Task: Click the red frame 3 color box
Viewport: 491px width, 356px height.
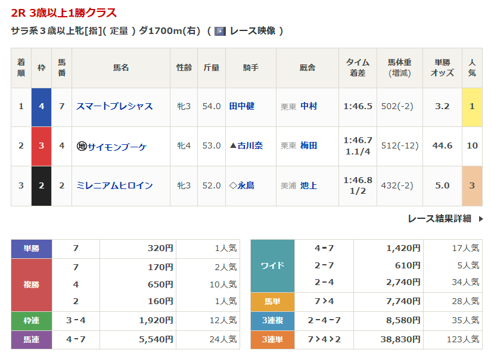Action: pos(41,146)
